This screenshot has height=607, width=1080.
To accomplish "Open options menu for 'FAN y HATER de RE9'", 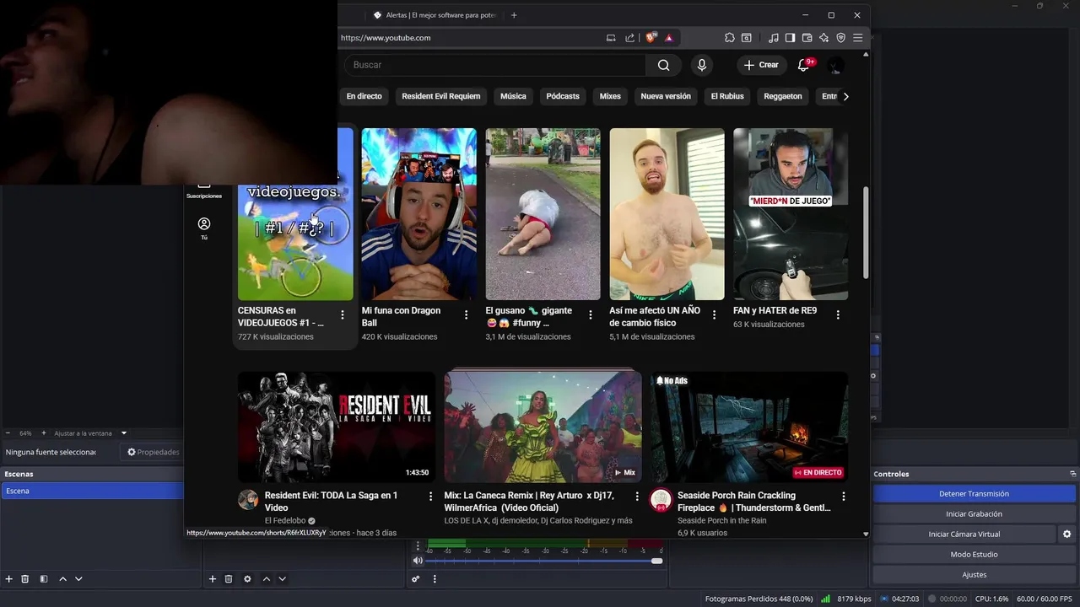I will [838, 314].
